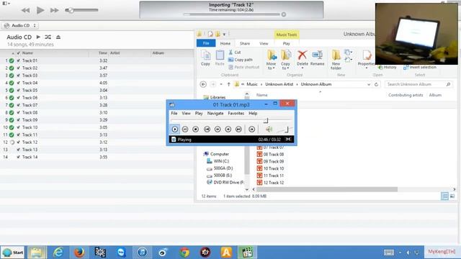
Task: Click the horizontal scrollbar in Explorer
Action: point(326,189)
